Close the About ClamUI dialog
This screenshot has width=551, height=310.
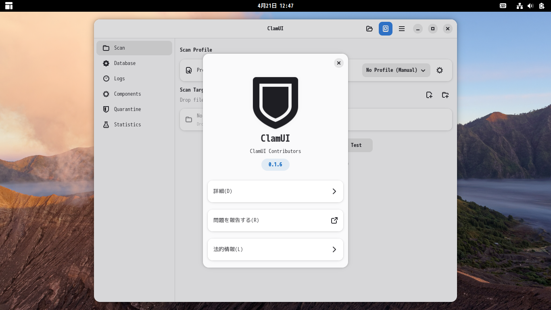339,63
